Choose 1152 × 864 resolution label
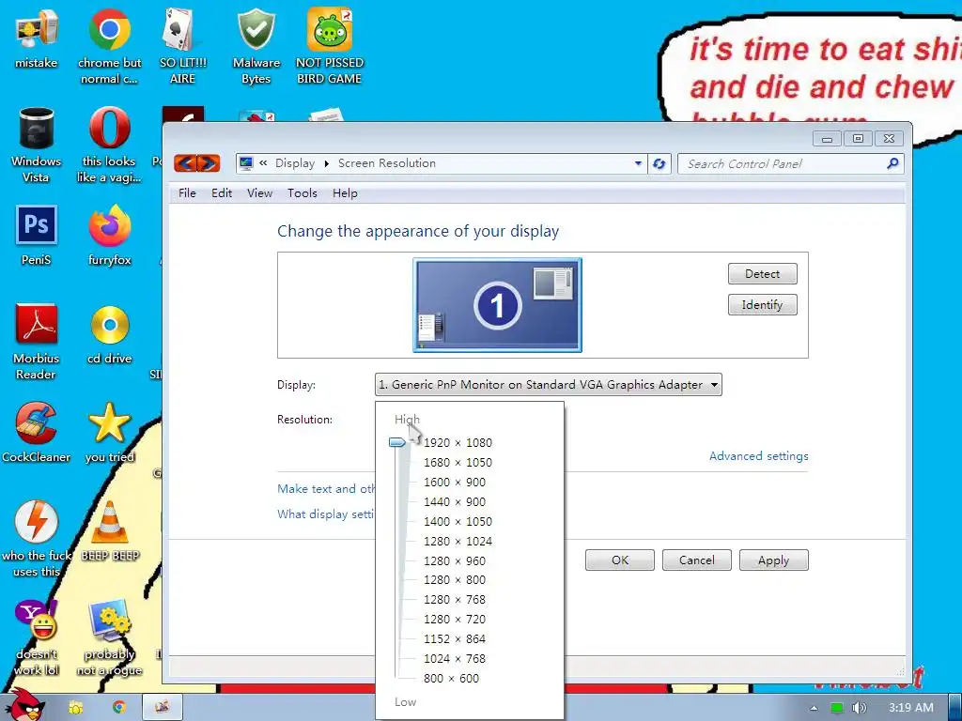Image resolution: width=962 pixels, height=721 pixels. click(455, 638)
